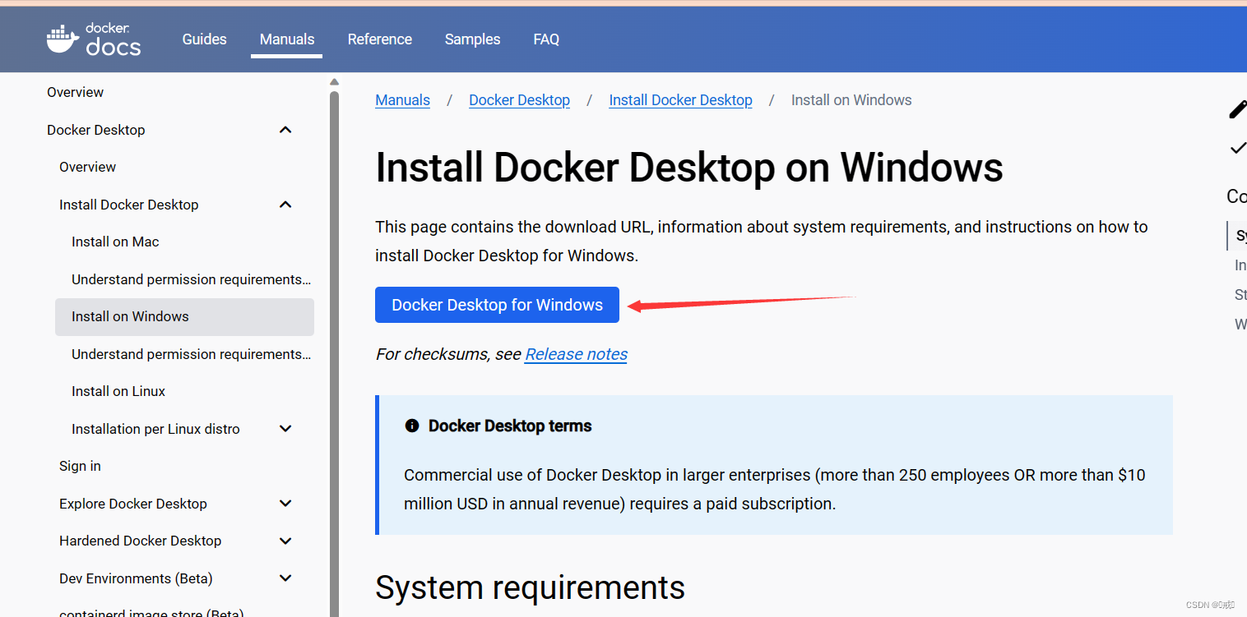Select Install on Windows sidebar item
The width and height of the screenshot is (1247, 617).
[x=184, y=316]
